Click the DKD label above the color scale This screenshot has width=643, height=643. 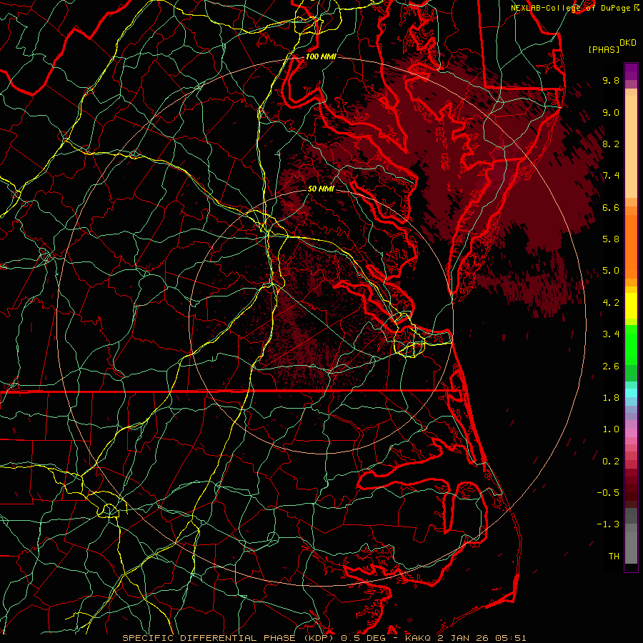click(x=628, y=43)
